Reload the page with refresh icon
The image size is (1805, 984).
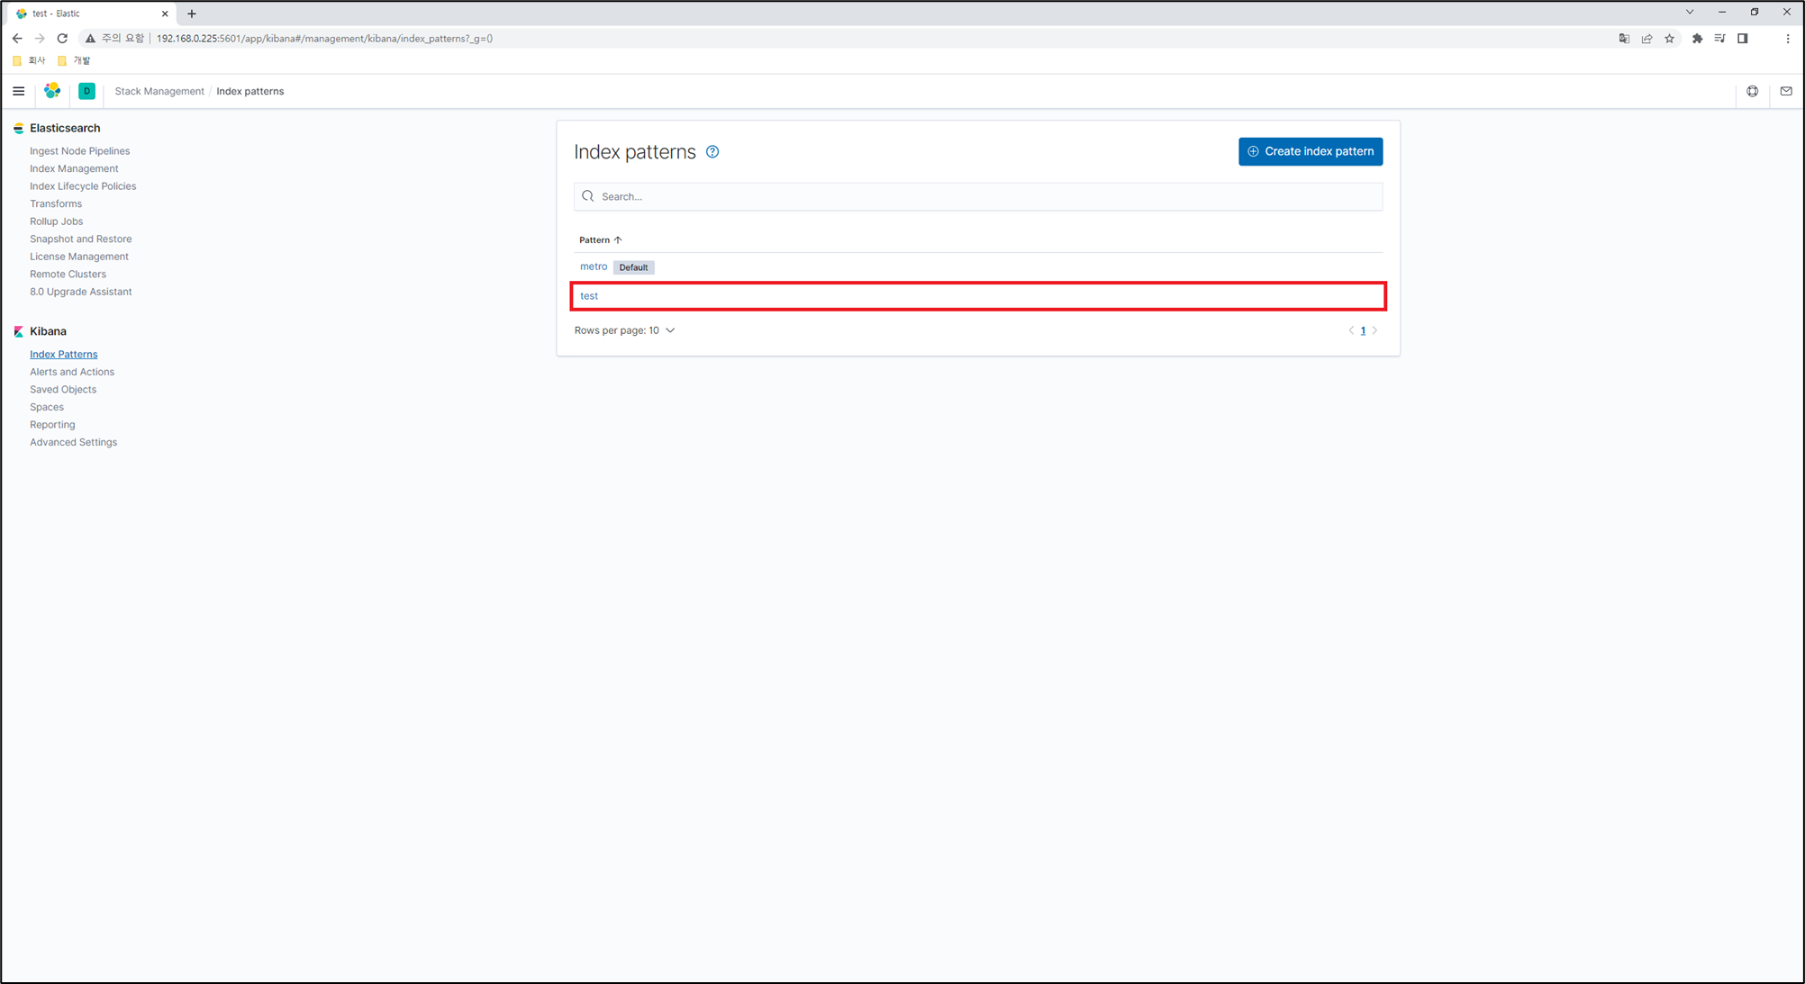(62, 39)
